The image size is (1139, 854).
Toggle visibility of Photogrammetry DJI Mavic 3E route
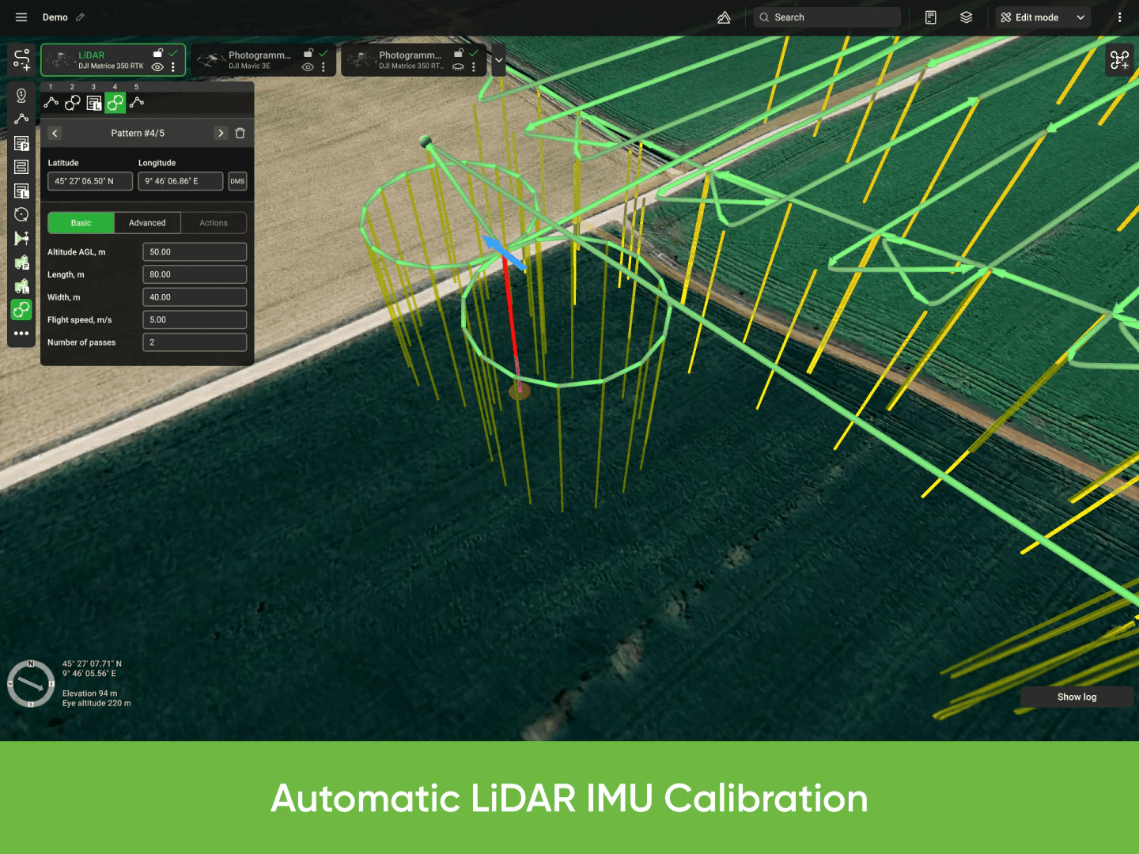coord(308,67)
